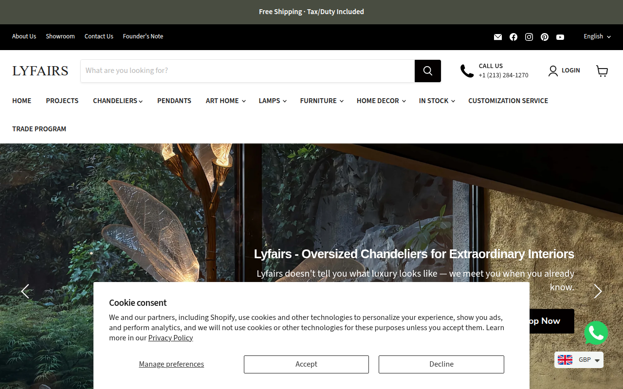Image resolution: width=623 pixels, height=389 pixels.
Task: Go to HOME menu item
Action: click(x=22, y=101)
